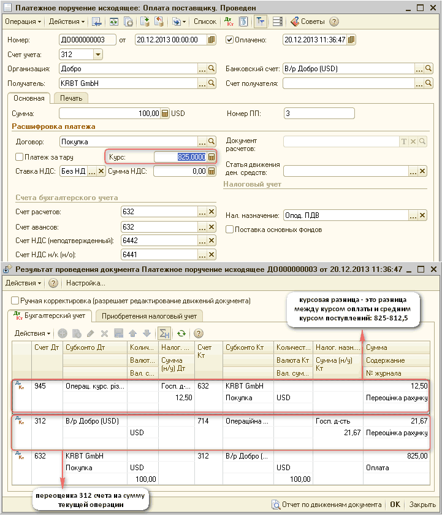Open calculator for the Сумма field
The image size is (442, 515).
tap(165, 114)
